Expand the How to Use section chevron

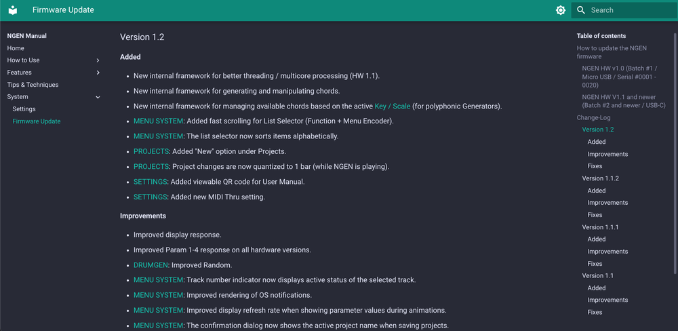98,60
